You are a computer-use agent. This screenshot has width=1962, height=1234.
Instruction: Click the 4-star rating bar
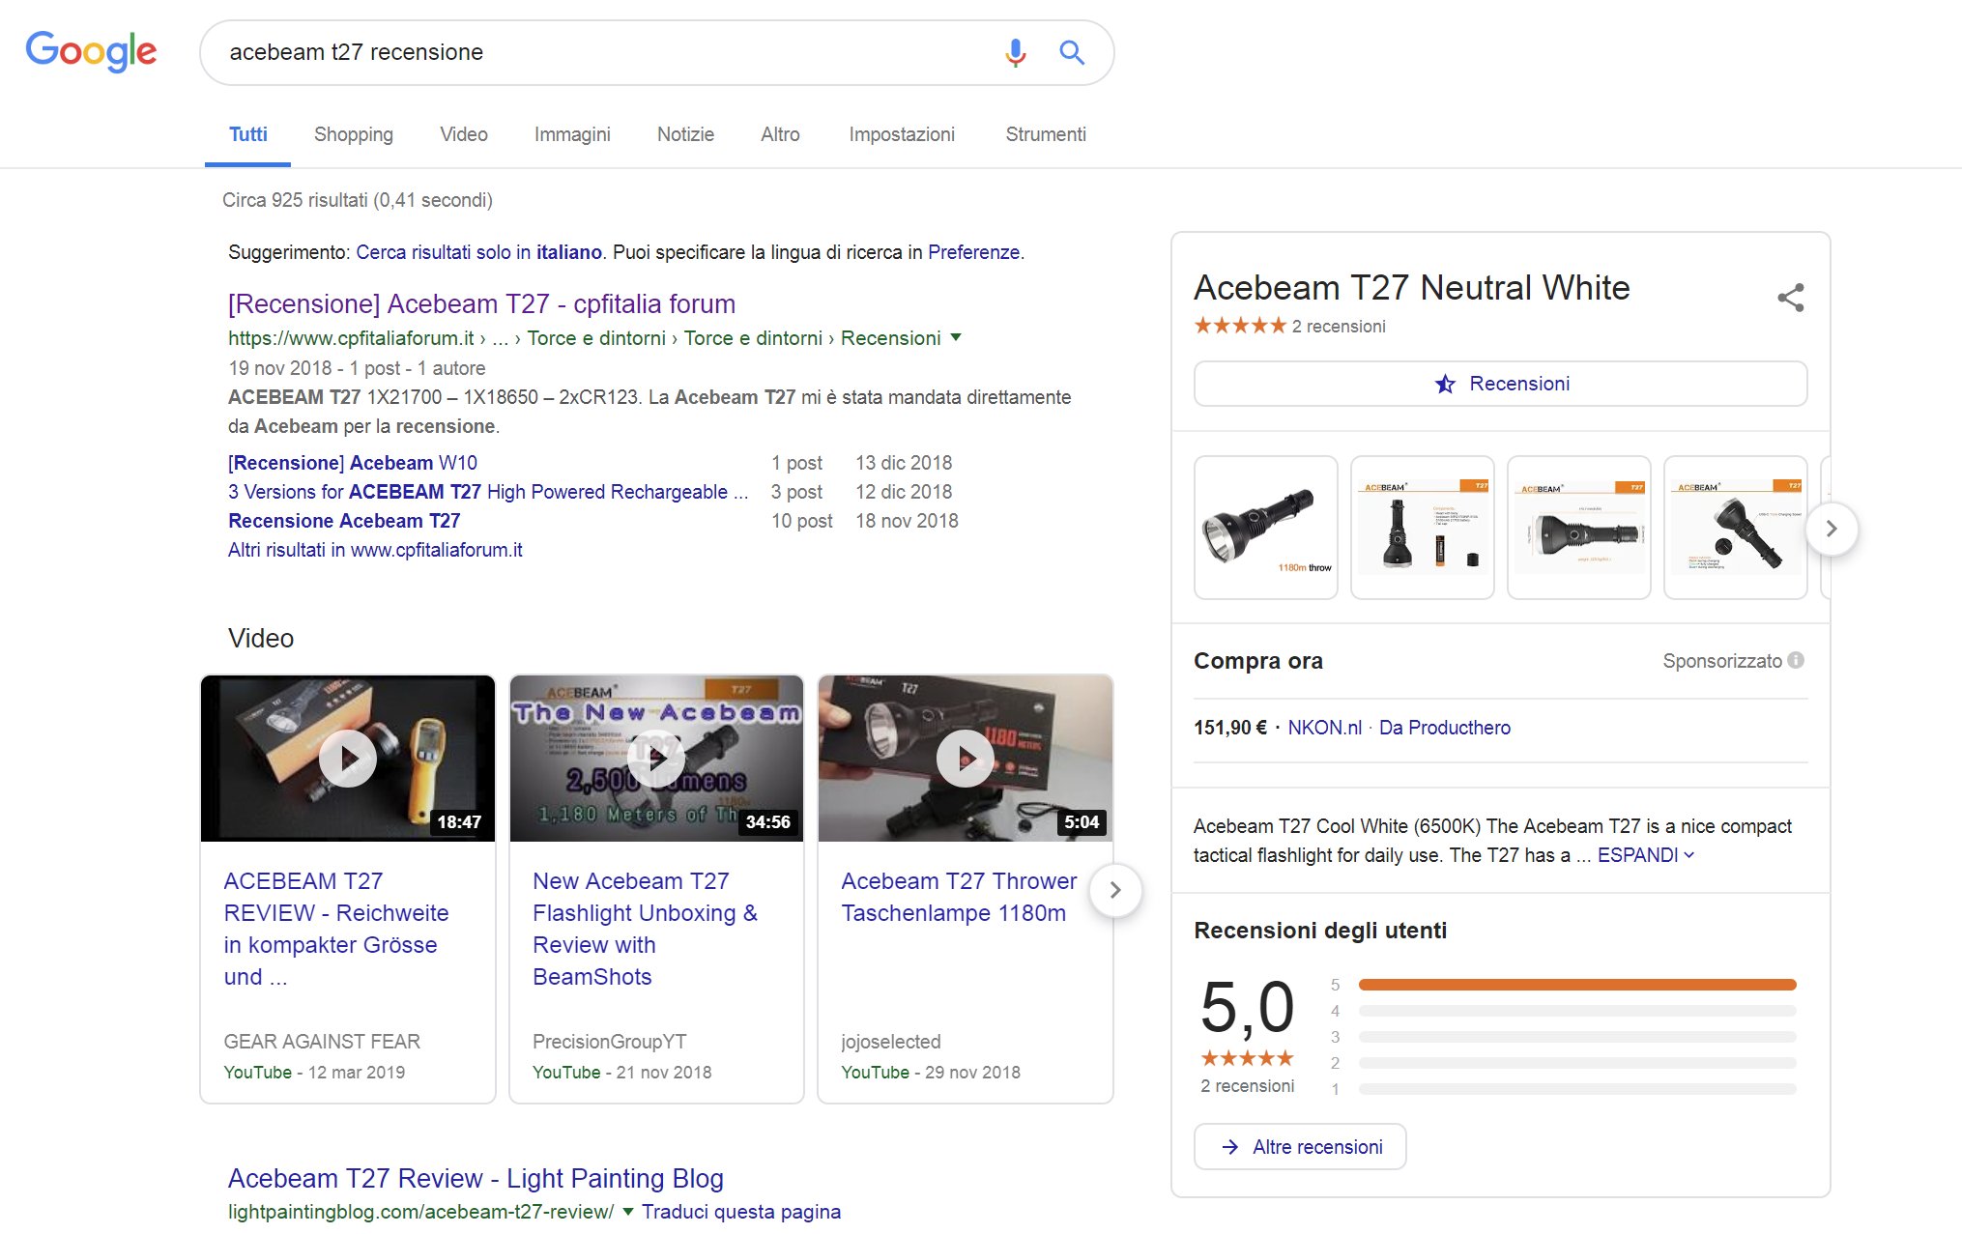pos(1577,1011)
